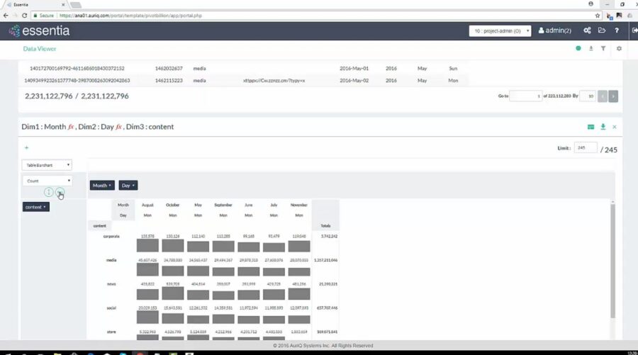Click the Limit value field
This screenshot has height=355, width=638.
point(586,147)
